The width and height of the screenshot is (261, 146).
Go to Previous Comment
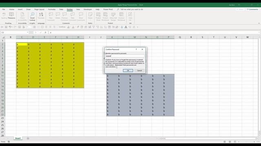tap(64, 17)
